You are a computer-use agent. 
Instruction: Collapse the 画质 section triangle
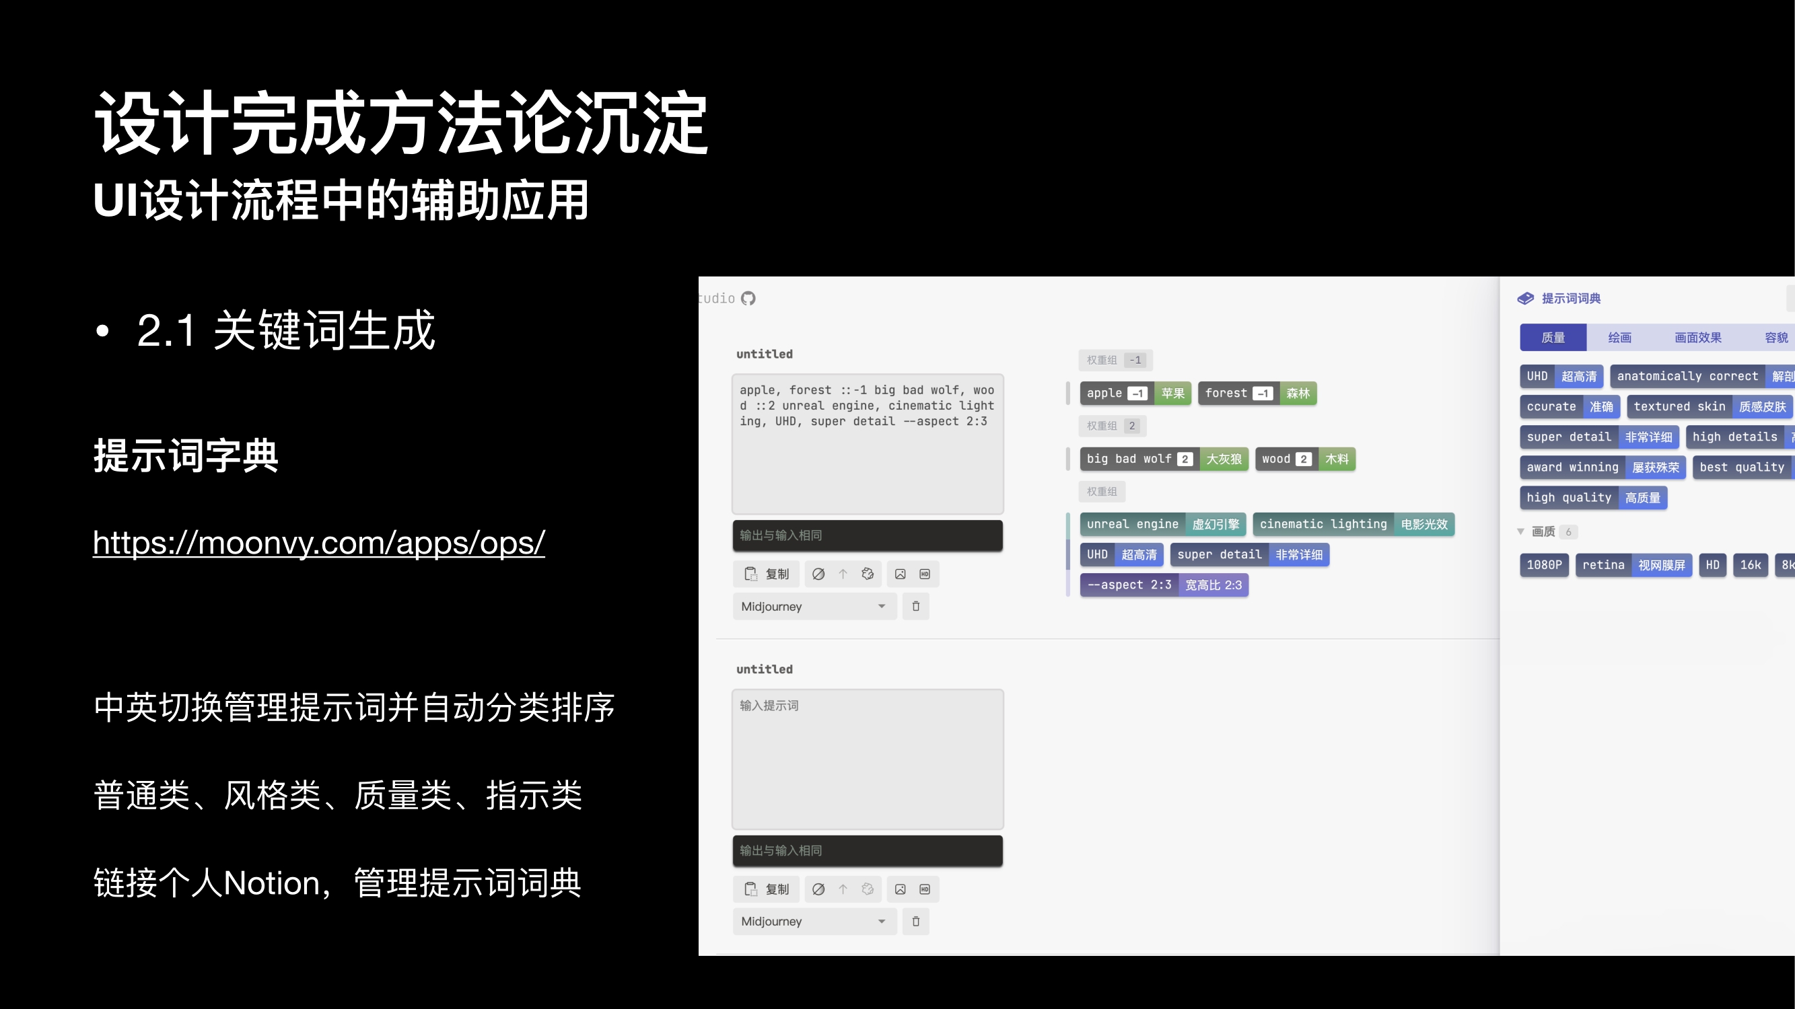point(1520,531)
